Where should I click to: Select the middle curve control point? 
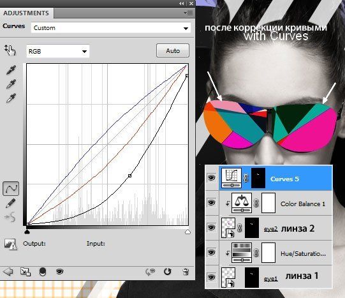130,175
